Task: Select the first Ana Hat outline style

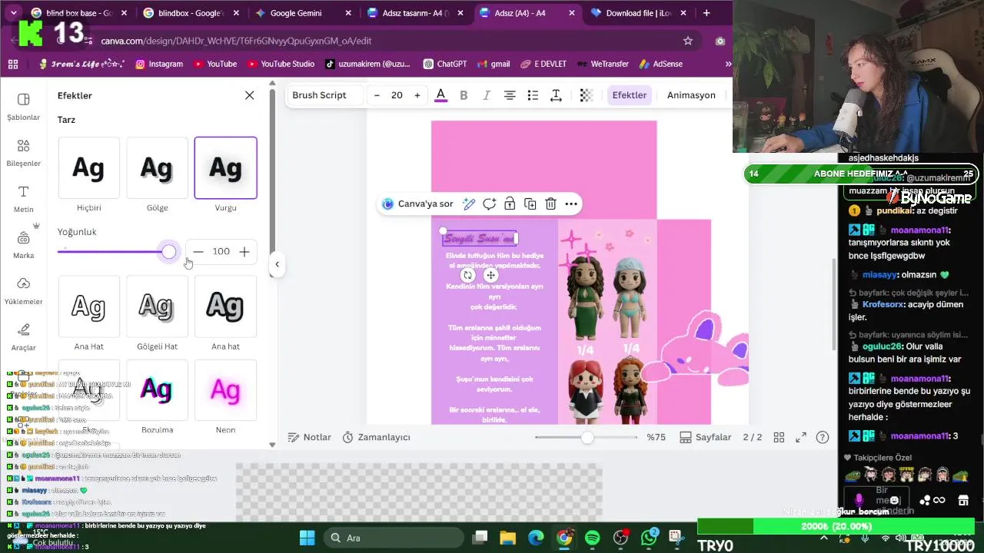Action: pyautogui.click(x=88, y=307)
